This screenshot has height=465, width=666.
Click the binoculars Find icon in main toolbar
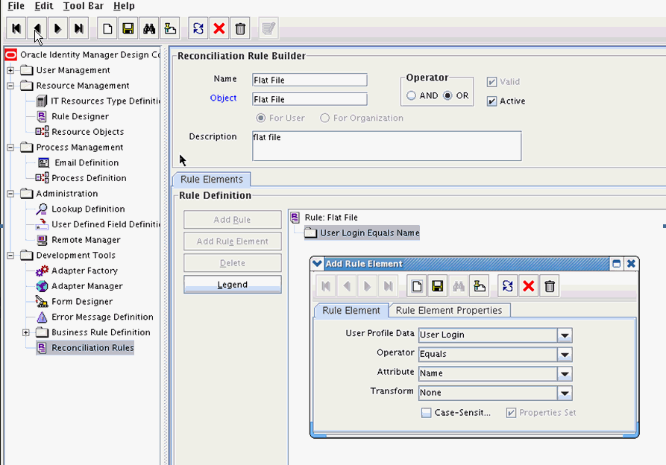coord(148,29)
